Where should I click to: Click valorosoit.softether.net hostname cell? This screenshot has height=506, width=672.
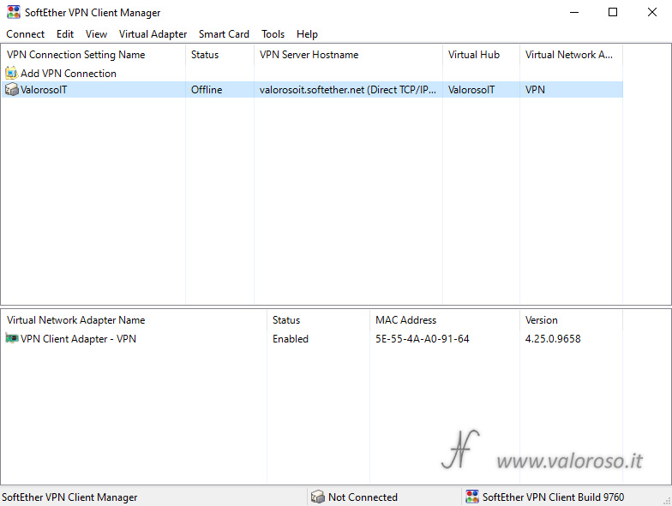pyautogui.click(x=348, y=89)
